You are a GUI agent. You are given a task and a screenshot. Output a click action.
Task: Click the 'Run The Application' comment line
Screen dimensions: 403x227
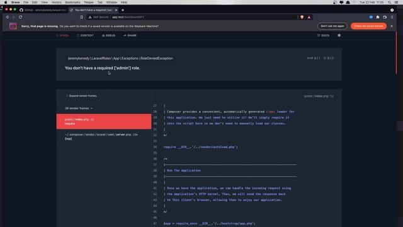point(183,170)
